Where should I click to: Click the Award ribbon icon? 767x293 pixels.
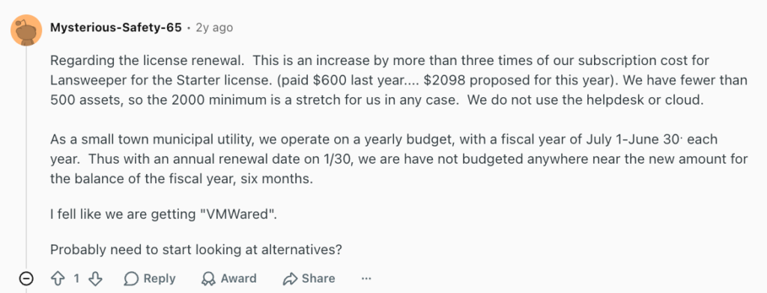coord(209,279)
